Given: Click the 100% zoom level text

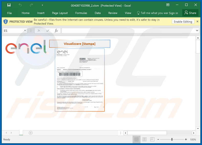Looking at the screenshot, I should [193, 140].
